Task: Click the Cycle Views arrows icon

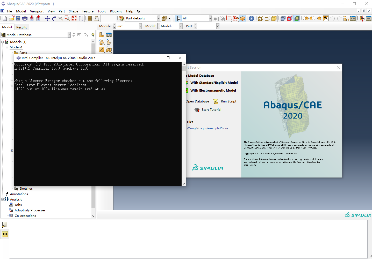Action: pyautogui.click(x=81, y=18)
